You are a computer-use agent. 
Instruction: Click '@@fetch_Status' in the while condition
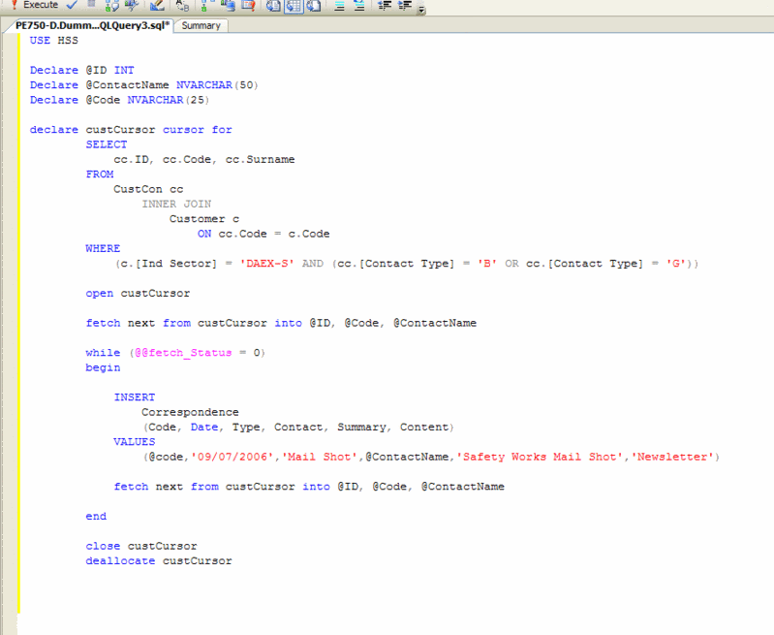pos(183,352)
